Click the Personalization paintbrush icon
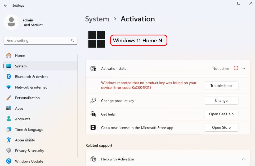255x166 pixels. 9,98
